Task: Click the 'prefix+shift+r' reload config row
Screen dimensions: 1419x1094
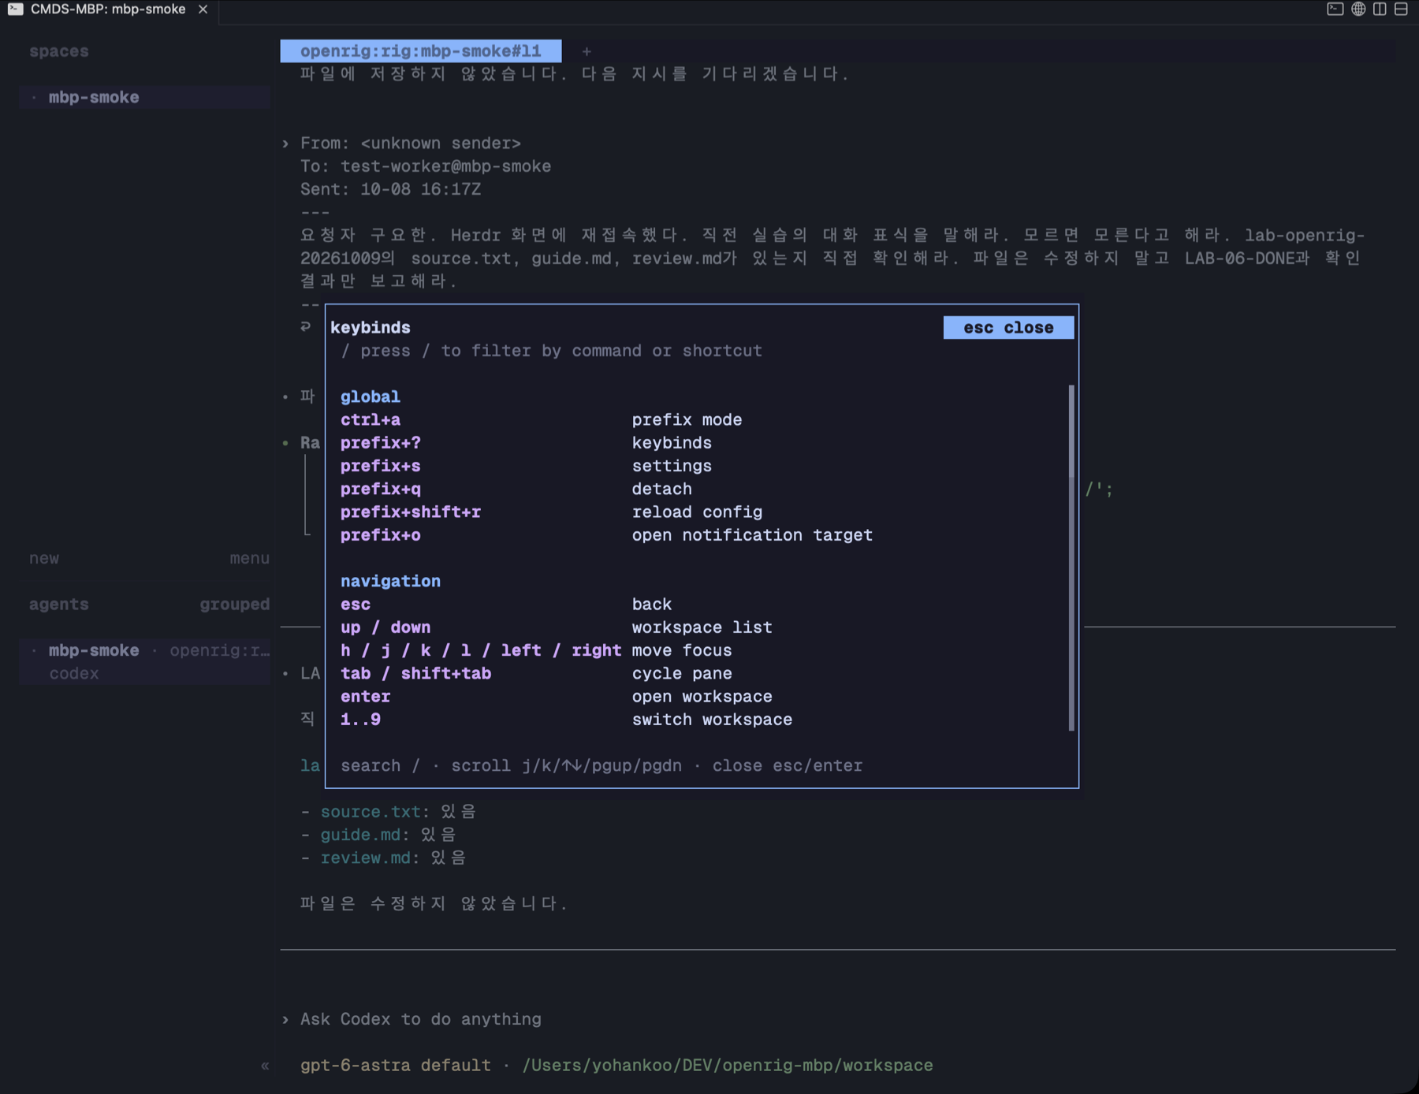Action: pyautogui.click(x=702, y=512)
